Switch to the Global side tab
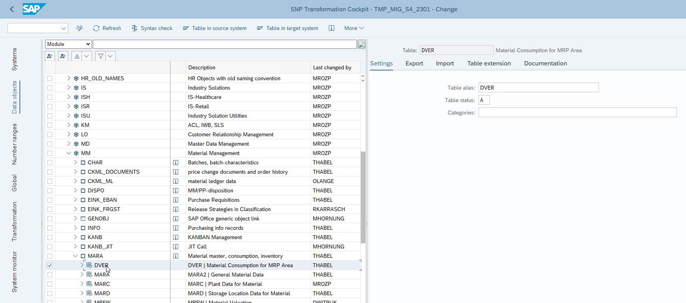This screenshot has height=303, width=686. coord(14,183)
